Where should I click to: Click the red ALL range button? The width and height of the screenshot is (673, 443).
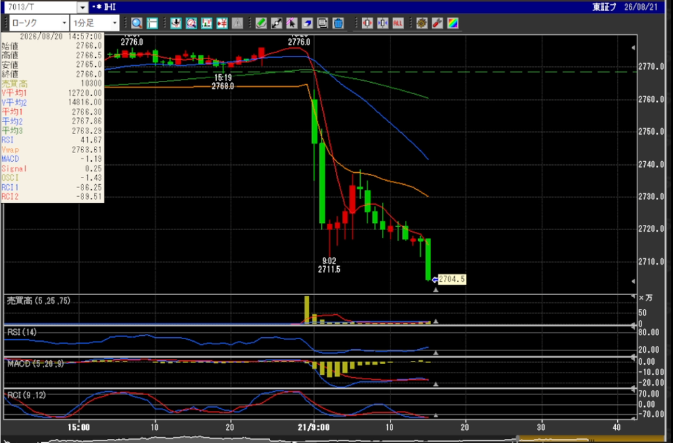pos(398,23)
